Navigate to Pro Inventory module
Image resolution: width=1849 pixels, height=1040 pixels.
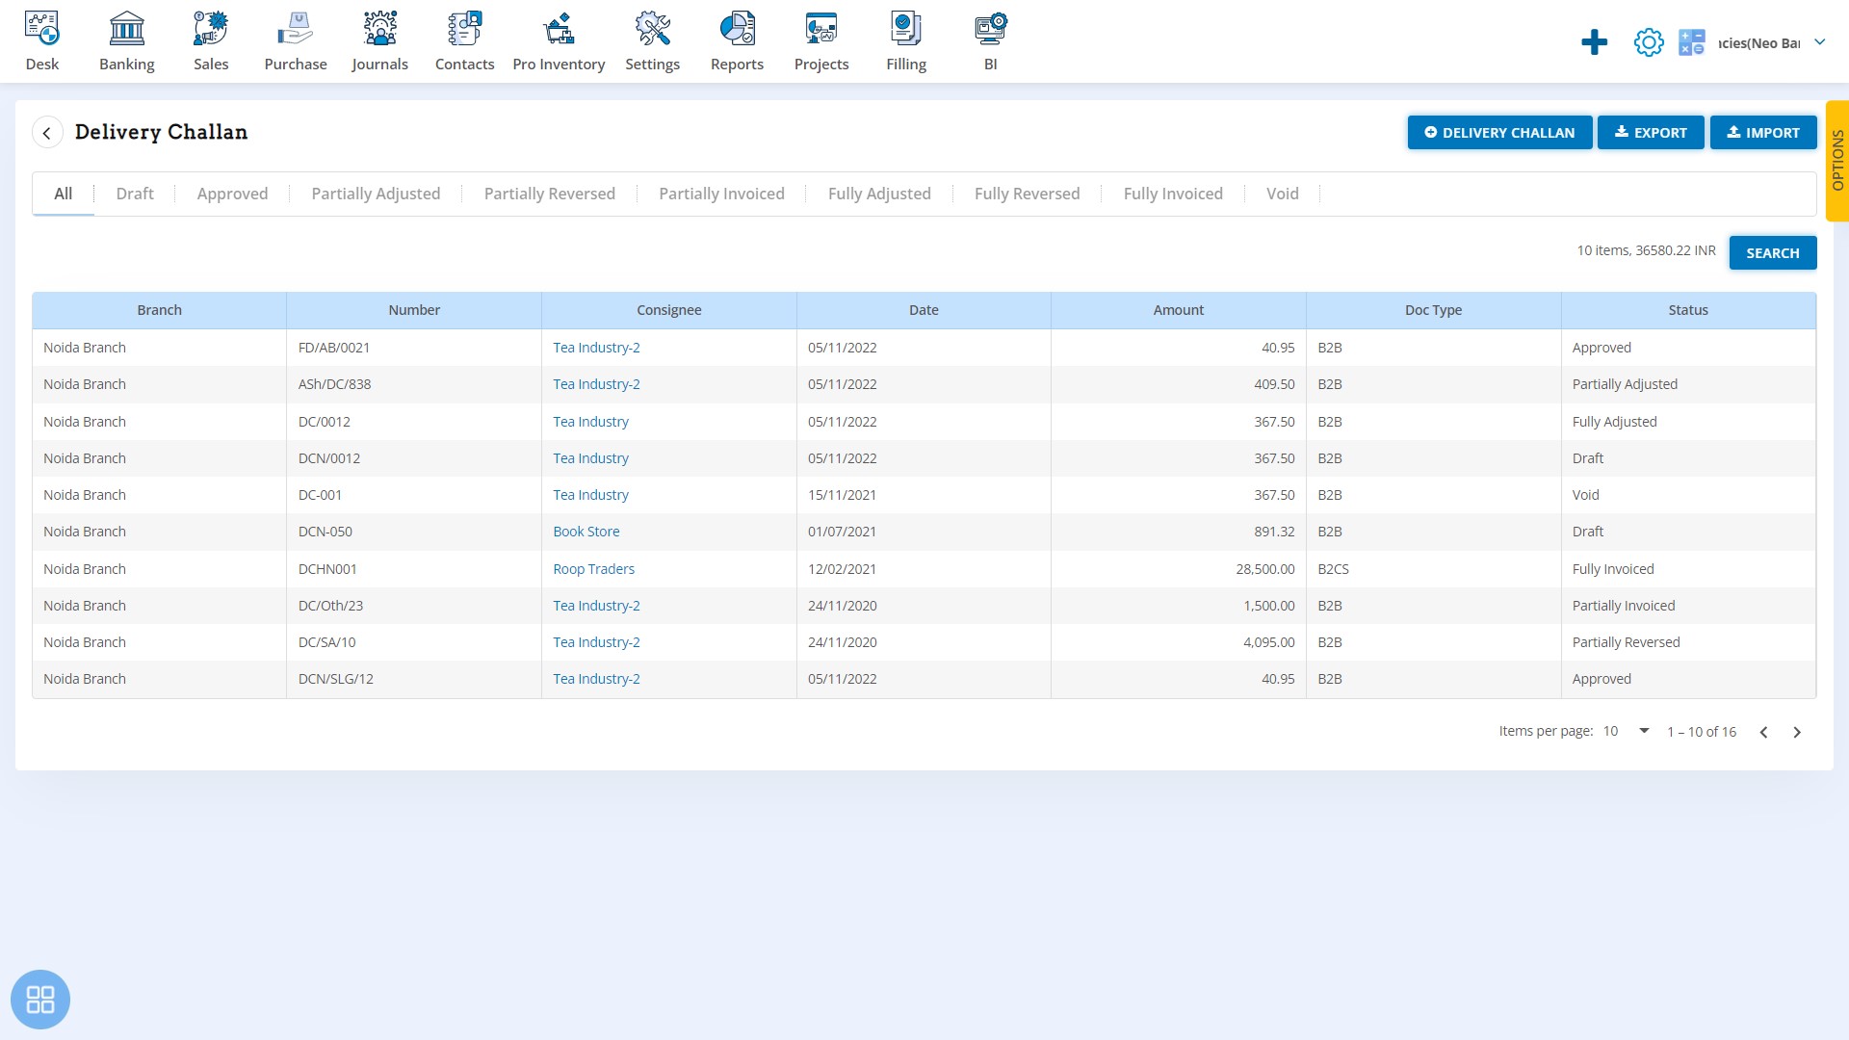pos(559,42)
